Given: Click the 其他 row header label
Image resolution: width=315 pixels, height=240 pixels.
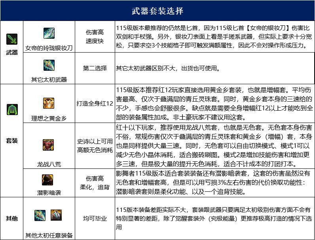Looking at the screenshot, I should click(12, 218).
